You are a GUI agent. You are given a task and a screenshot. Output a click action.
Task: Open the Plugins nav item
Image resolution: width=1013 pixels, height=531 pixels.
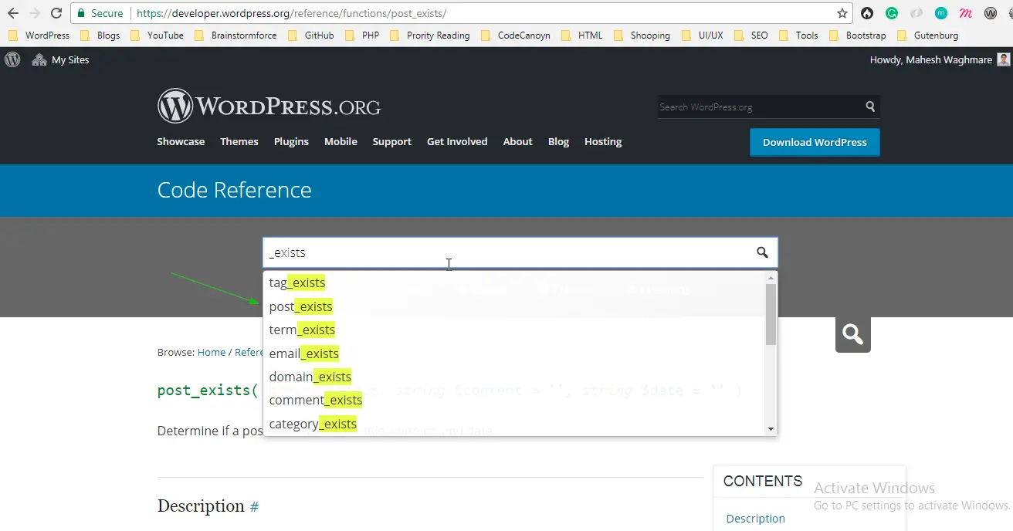click(x=291, y=141)
